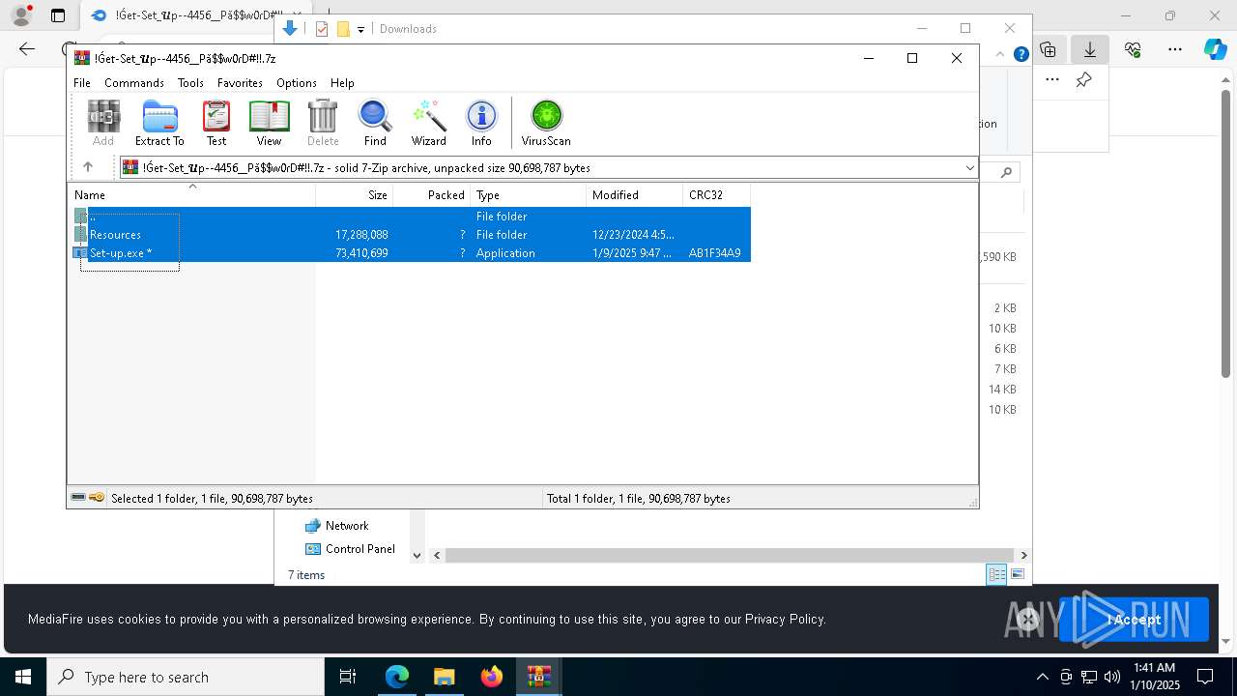Screen dimensions: 1237x696
Task: Click the Add toolbar icon in WinRAR
Action: tap(103, 123)
